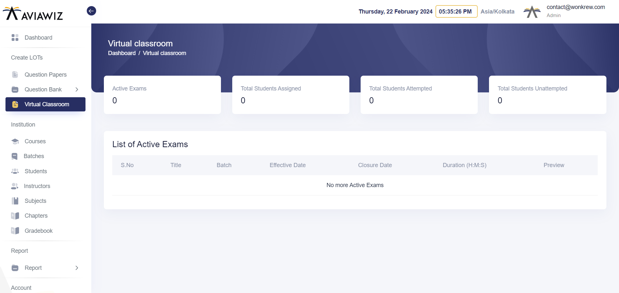619x293 pixels.
Task: Go to Batches section
Action: [45, 156]
